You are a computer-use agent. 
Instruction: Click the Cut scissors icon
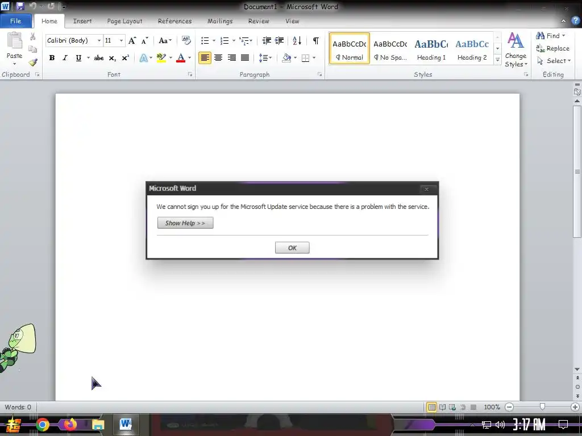32,36
